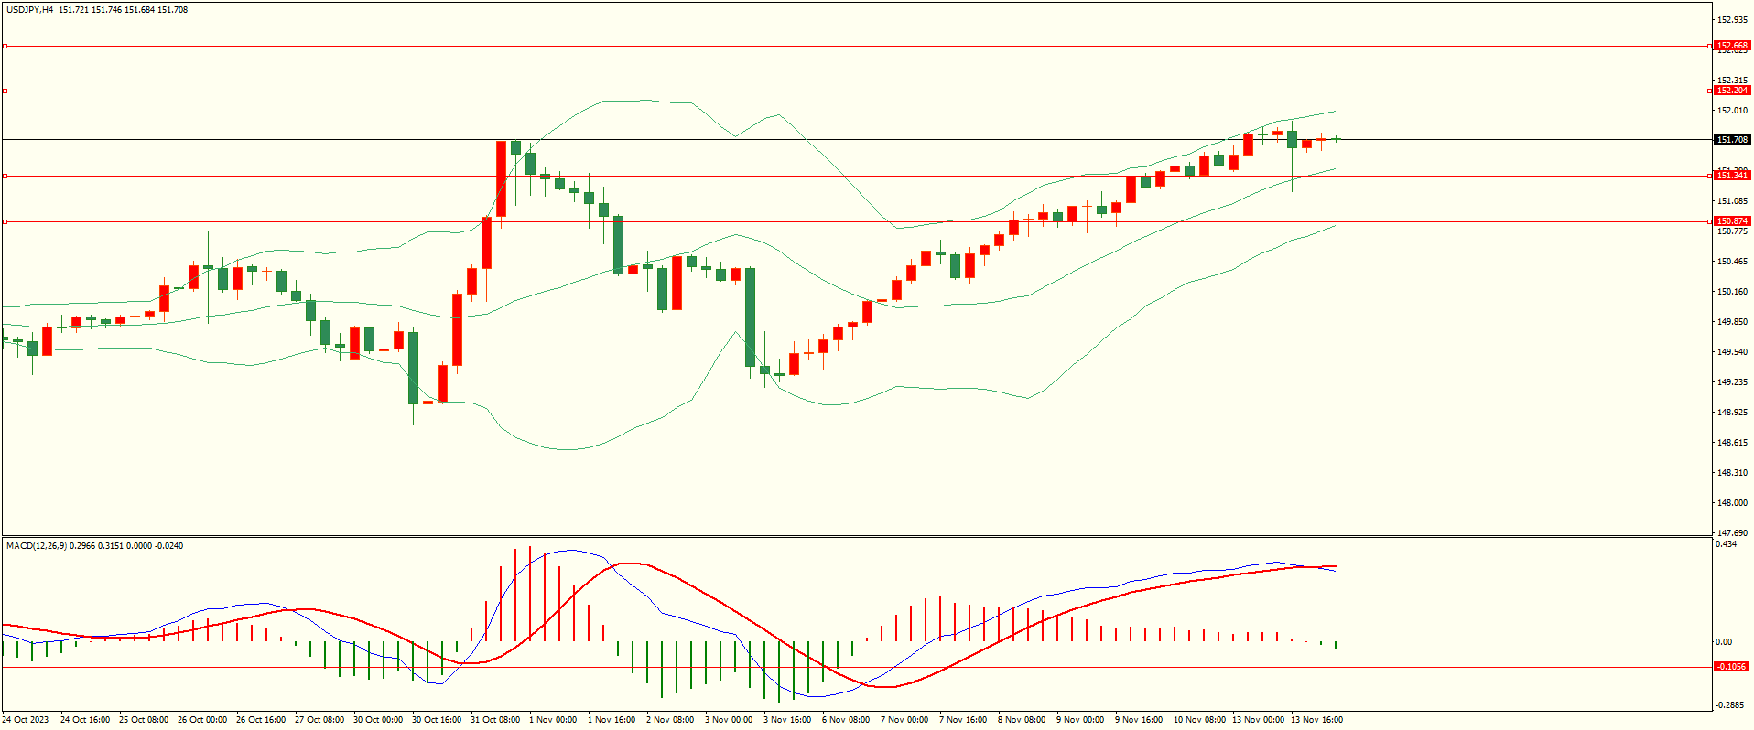1754x730 pixels.
Task: Click the USDJPY,H4 chart title text
Action: point(29,10)
